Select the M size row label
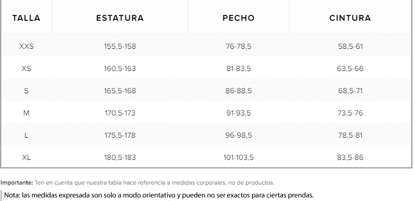 (x=26, y=113)
